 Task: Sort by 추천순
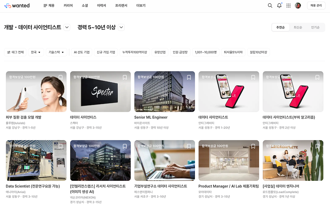click(281, 27)
